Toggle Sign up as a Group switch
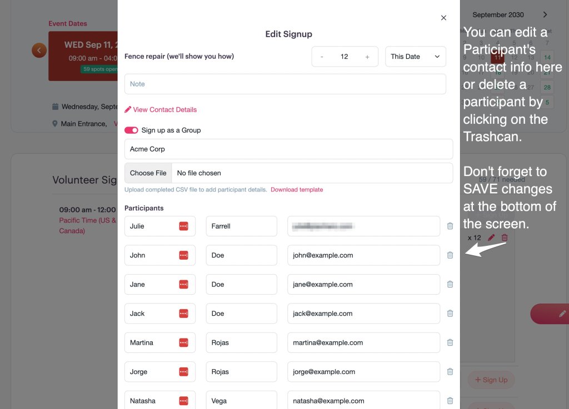 [x=131, y=130]
